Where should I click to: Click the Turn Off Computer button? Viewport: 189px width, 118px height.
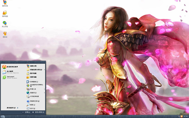pyautogui.click(x=38, y=112)
